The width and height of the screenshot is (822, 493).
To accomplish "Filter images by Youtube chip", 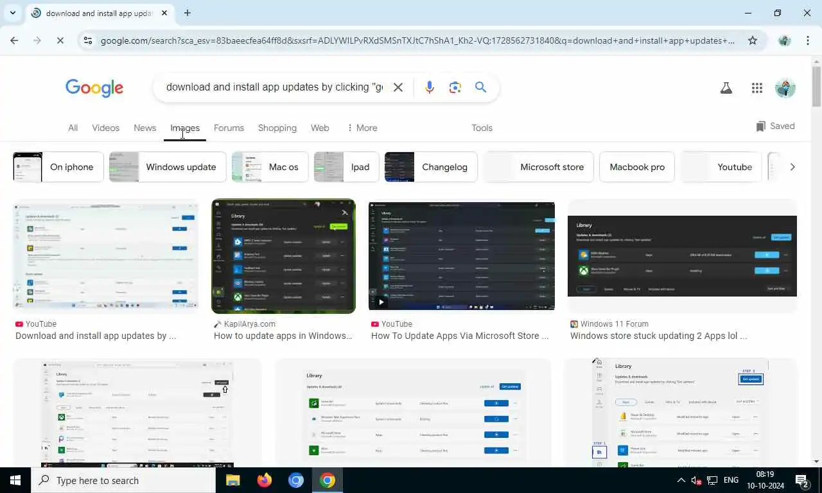I will [721, 167].
